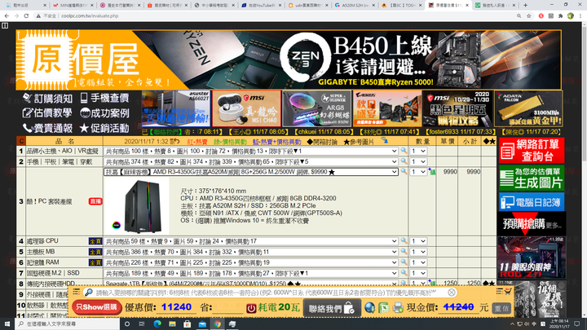
Task: Click the magnifier icon in row 1
Action: point(404,151)
